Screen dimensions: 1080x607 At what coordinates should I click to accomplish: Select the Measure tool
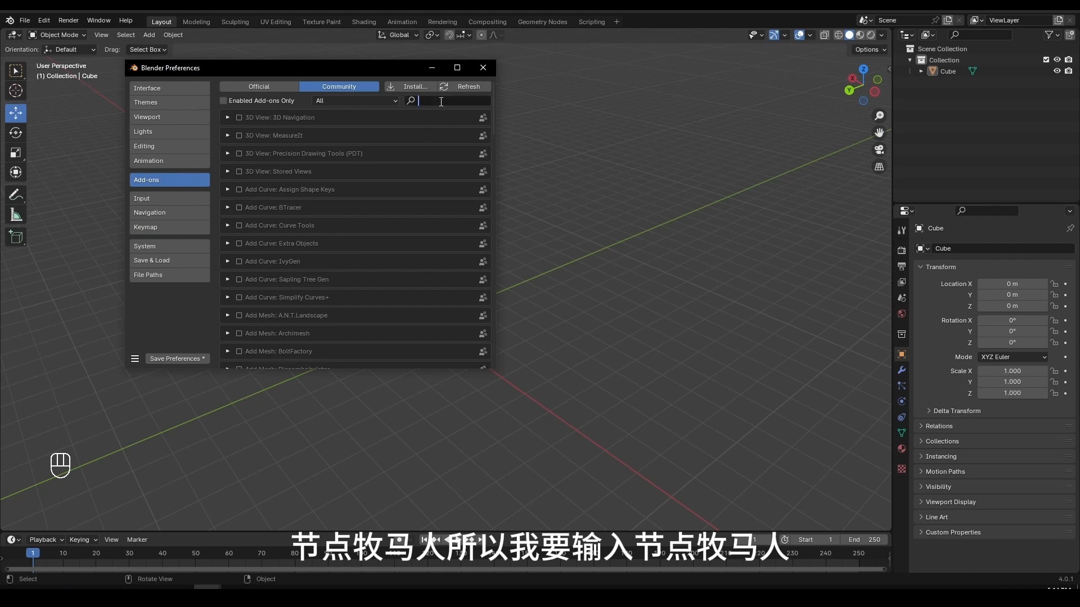coord(16,215)
